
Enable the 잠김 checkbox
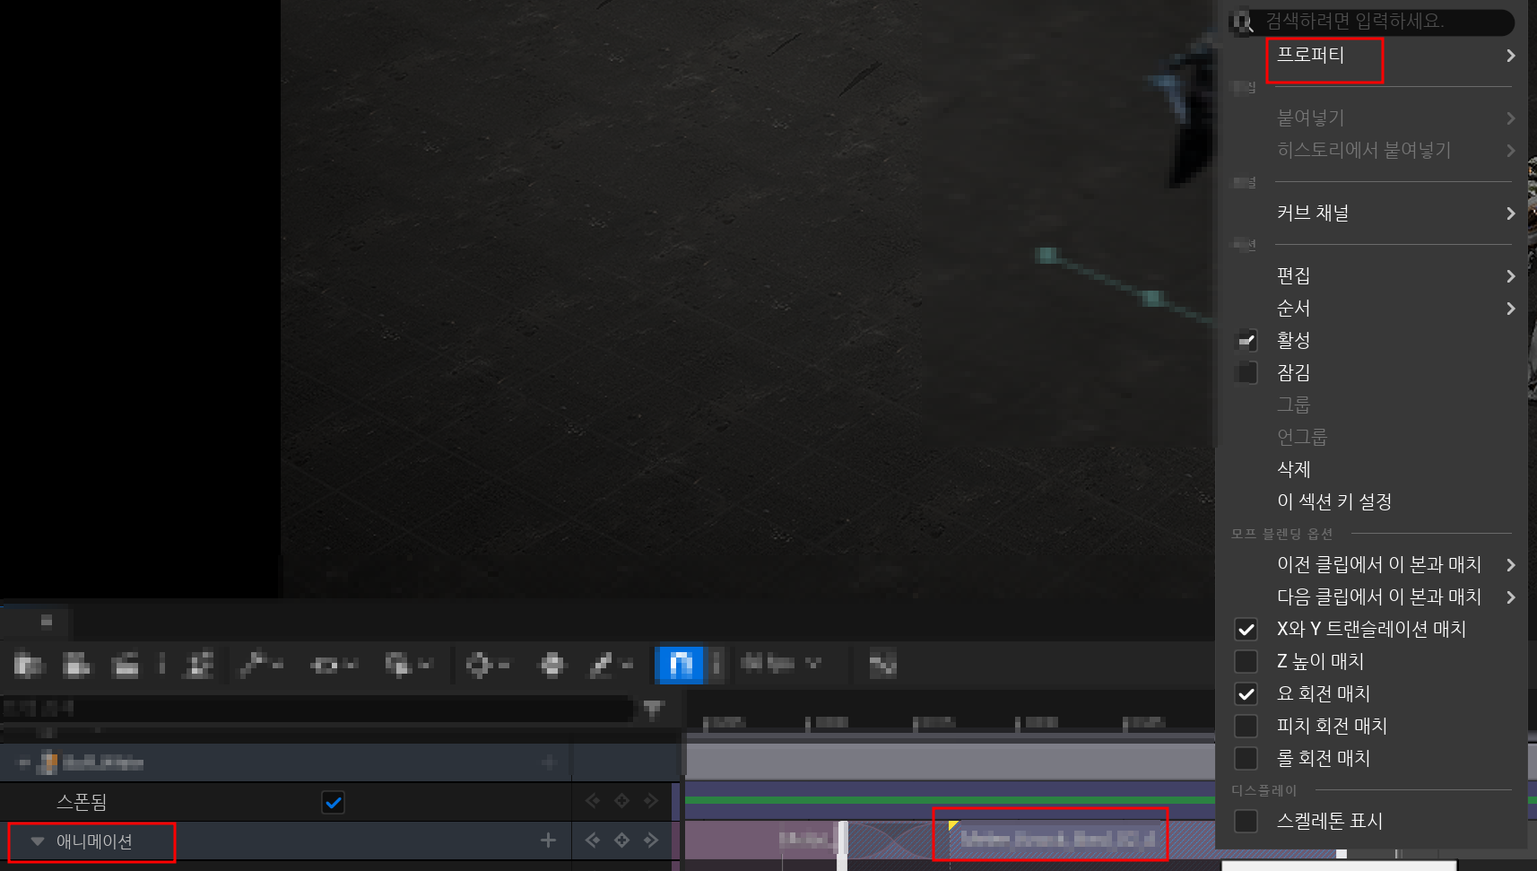[x=1246, y=372]
